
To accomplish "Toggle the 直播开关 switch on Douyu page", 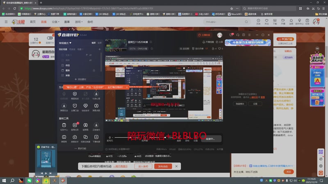I will pos(50,38).
